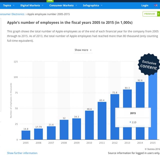The image size is (160, 155).
Task: Click the Login link
Action: coord(145,6)
